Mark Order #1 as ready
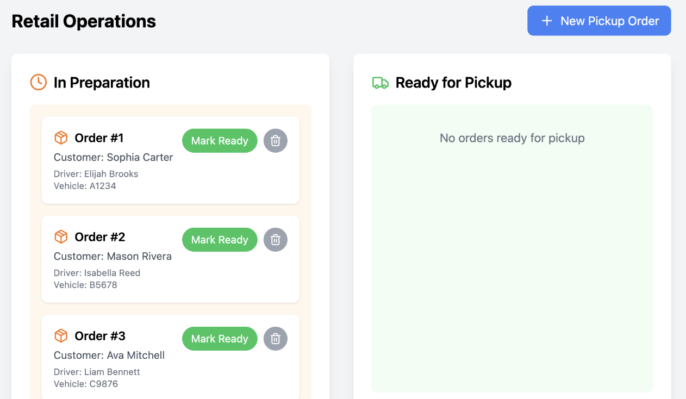Viewport: 686px width, 399px height. 220,141
